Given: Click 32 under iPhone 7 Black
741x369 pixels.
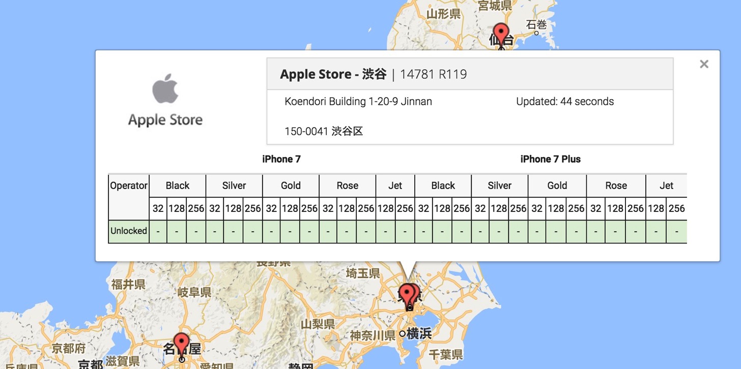Looking at the screenshot, I should [158, 208].
